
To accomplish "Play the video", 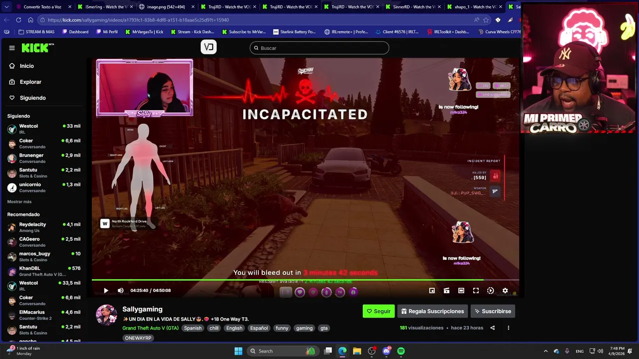I will coord(106,290).
